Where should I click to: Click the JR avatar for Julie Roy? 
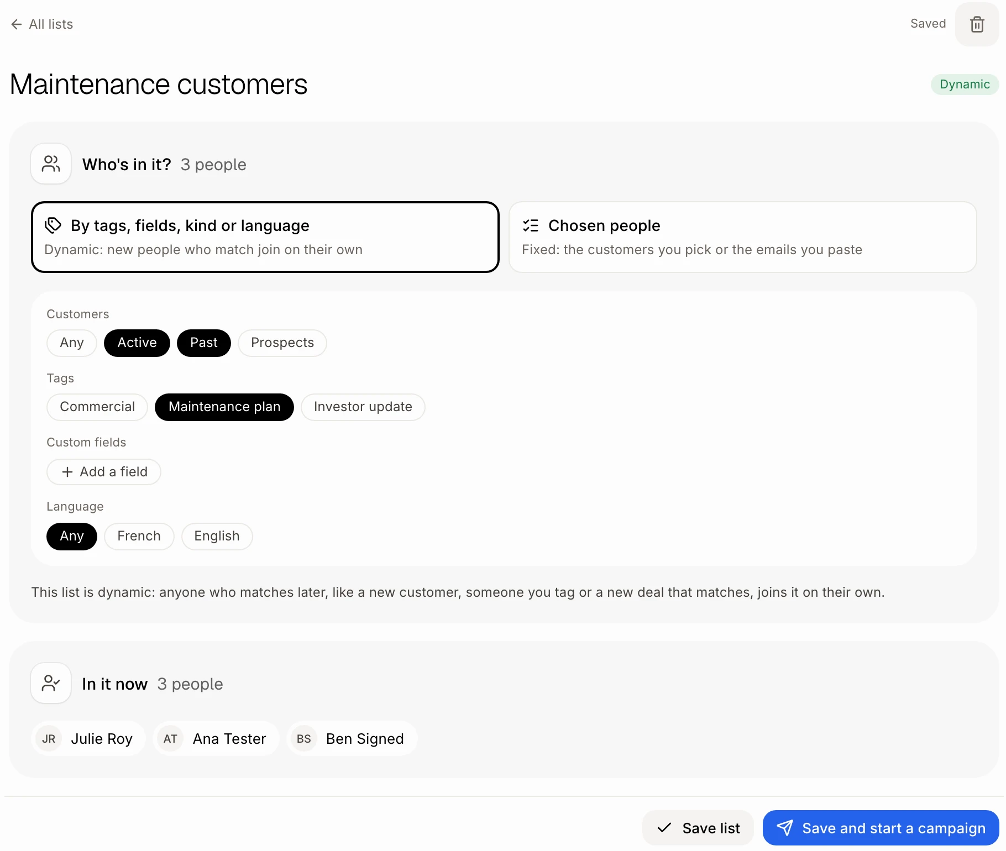[49, 739]
